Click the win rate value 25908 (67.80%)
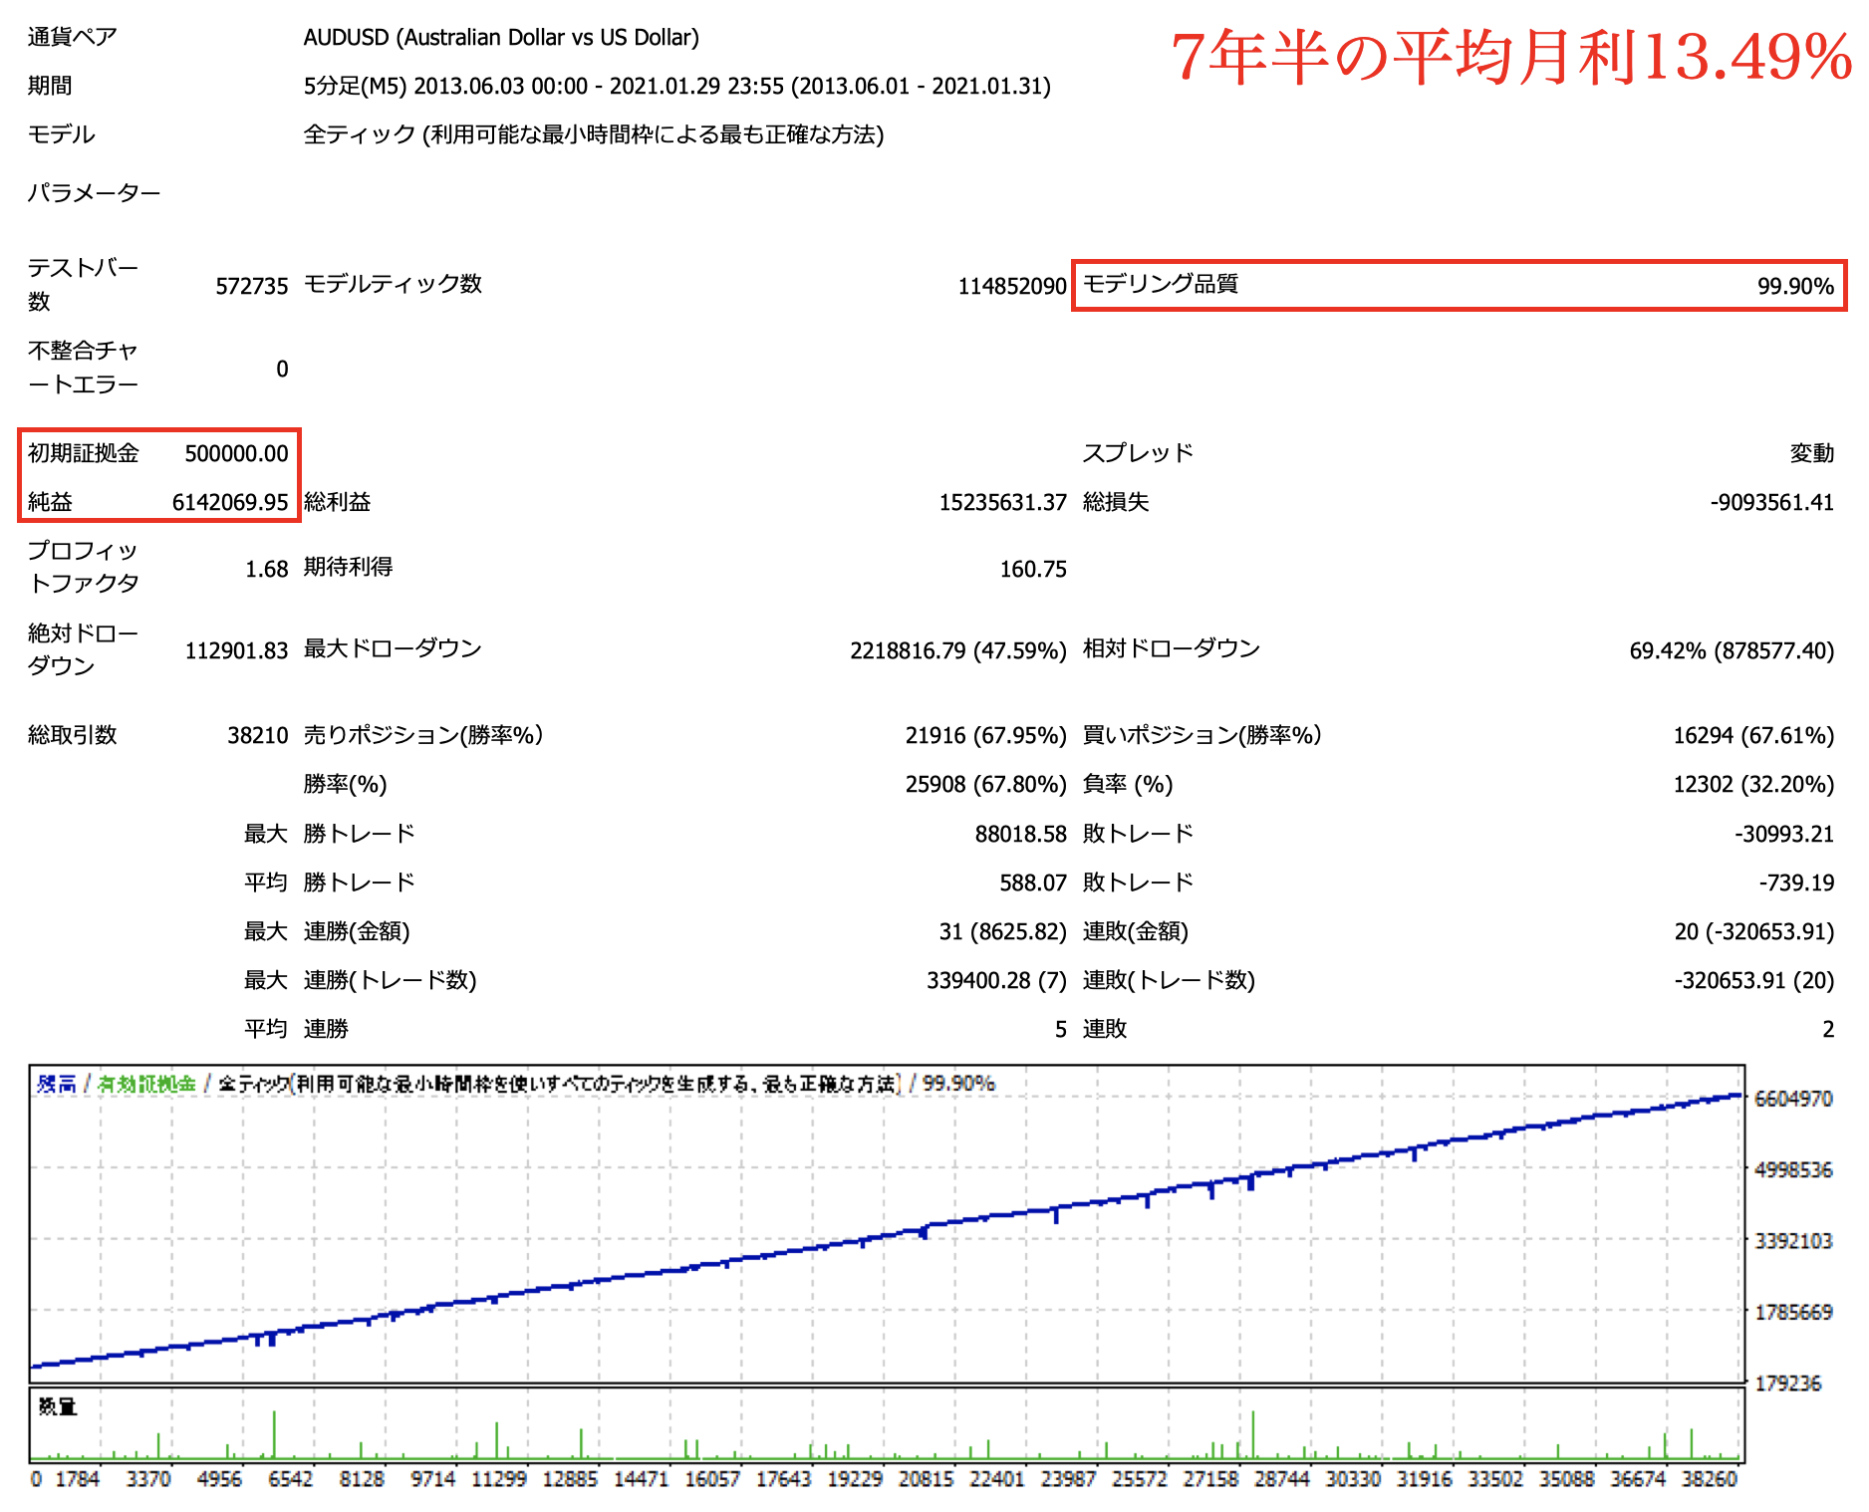1869x1512 pixels. [985, 785]
